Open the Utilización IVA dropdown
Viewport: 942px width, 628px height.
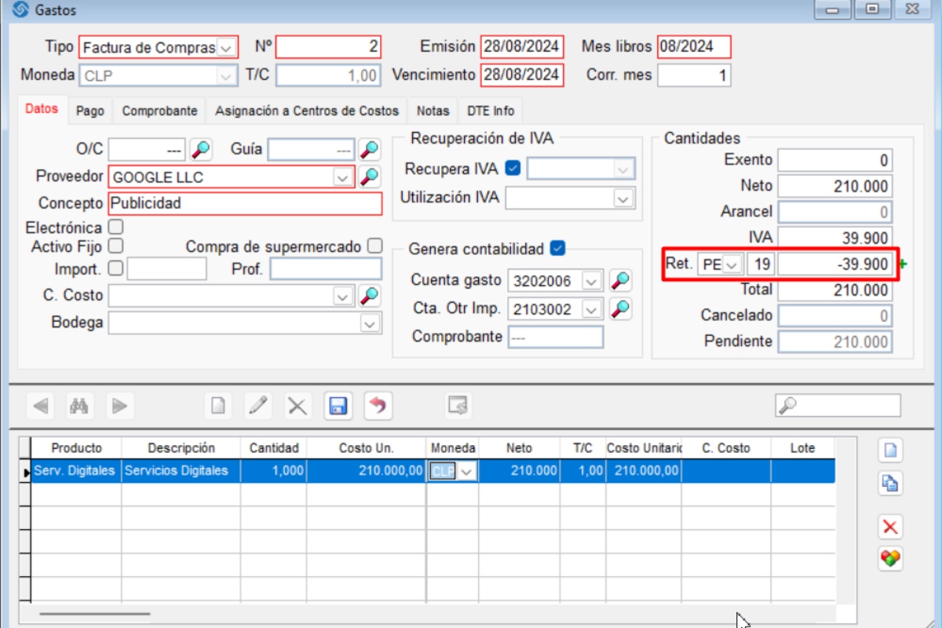coord(623,199)
